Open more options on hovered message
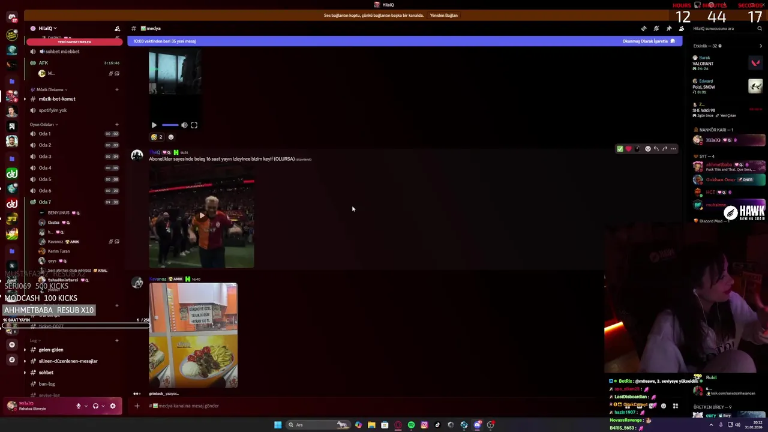This screenshot has height=432, width=768. pos(673,149)
